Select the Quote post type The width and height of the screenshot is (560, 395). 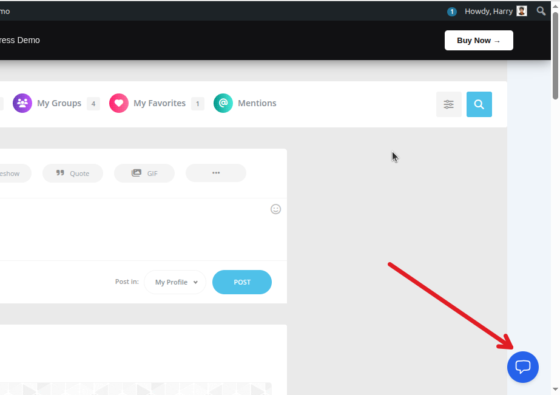(x=73, y=173)
